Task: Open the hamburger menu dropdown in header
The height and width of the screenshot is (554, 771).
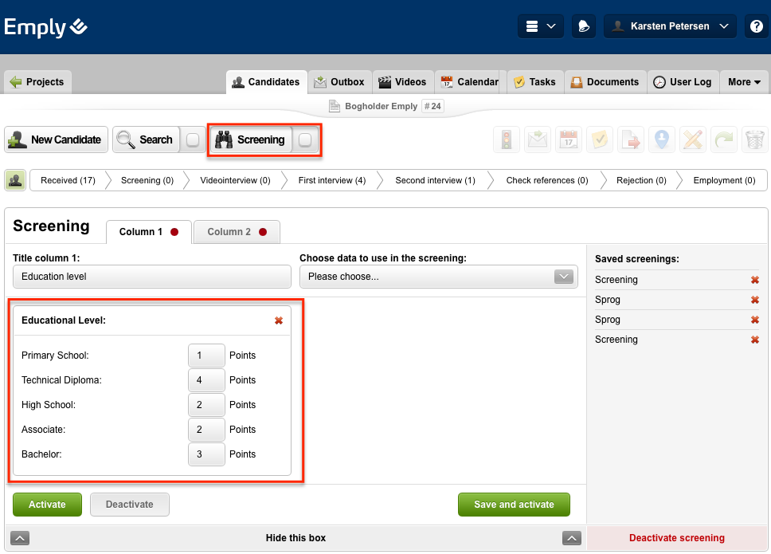Action: 540,26
